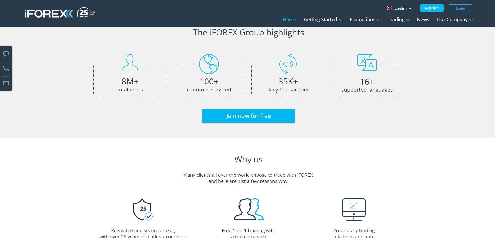This screenshot has width=495, height=238.
Task: Click Regulated and secure broker text
Action: point(143,233)
